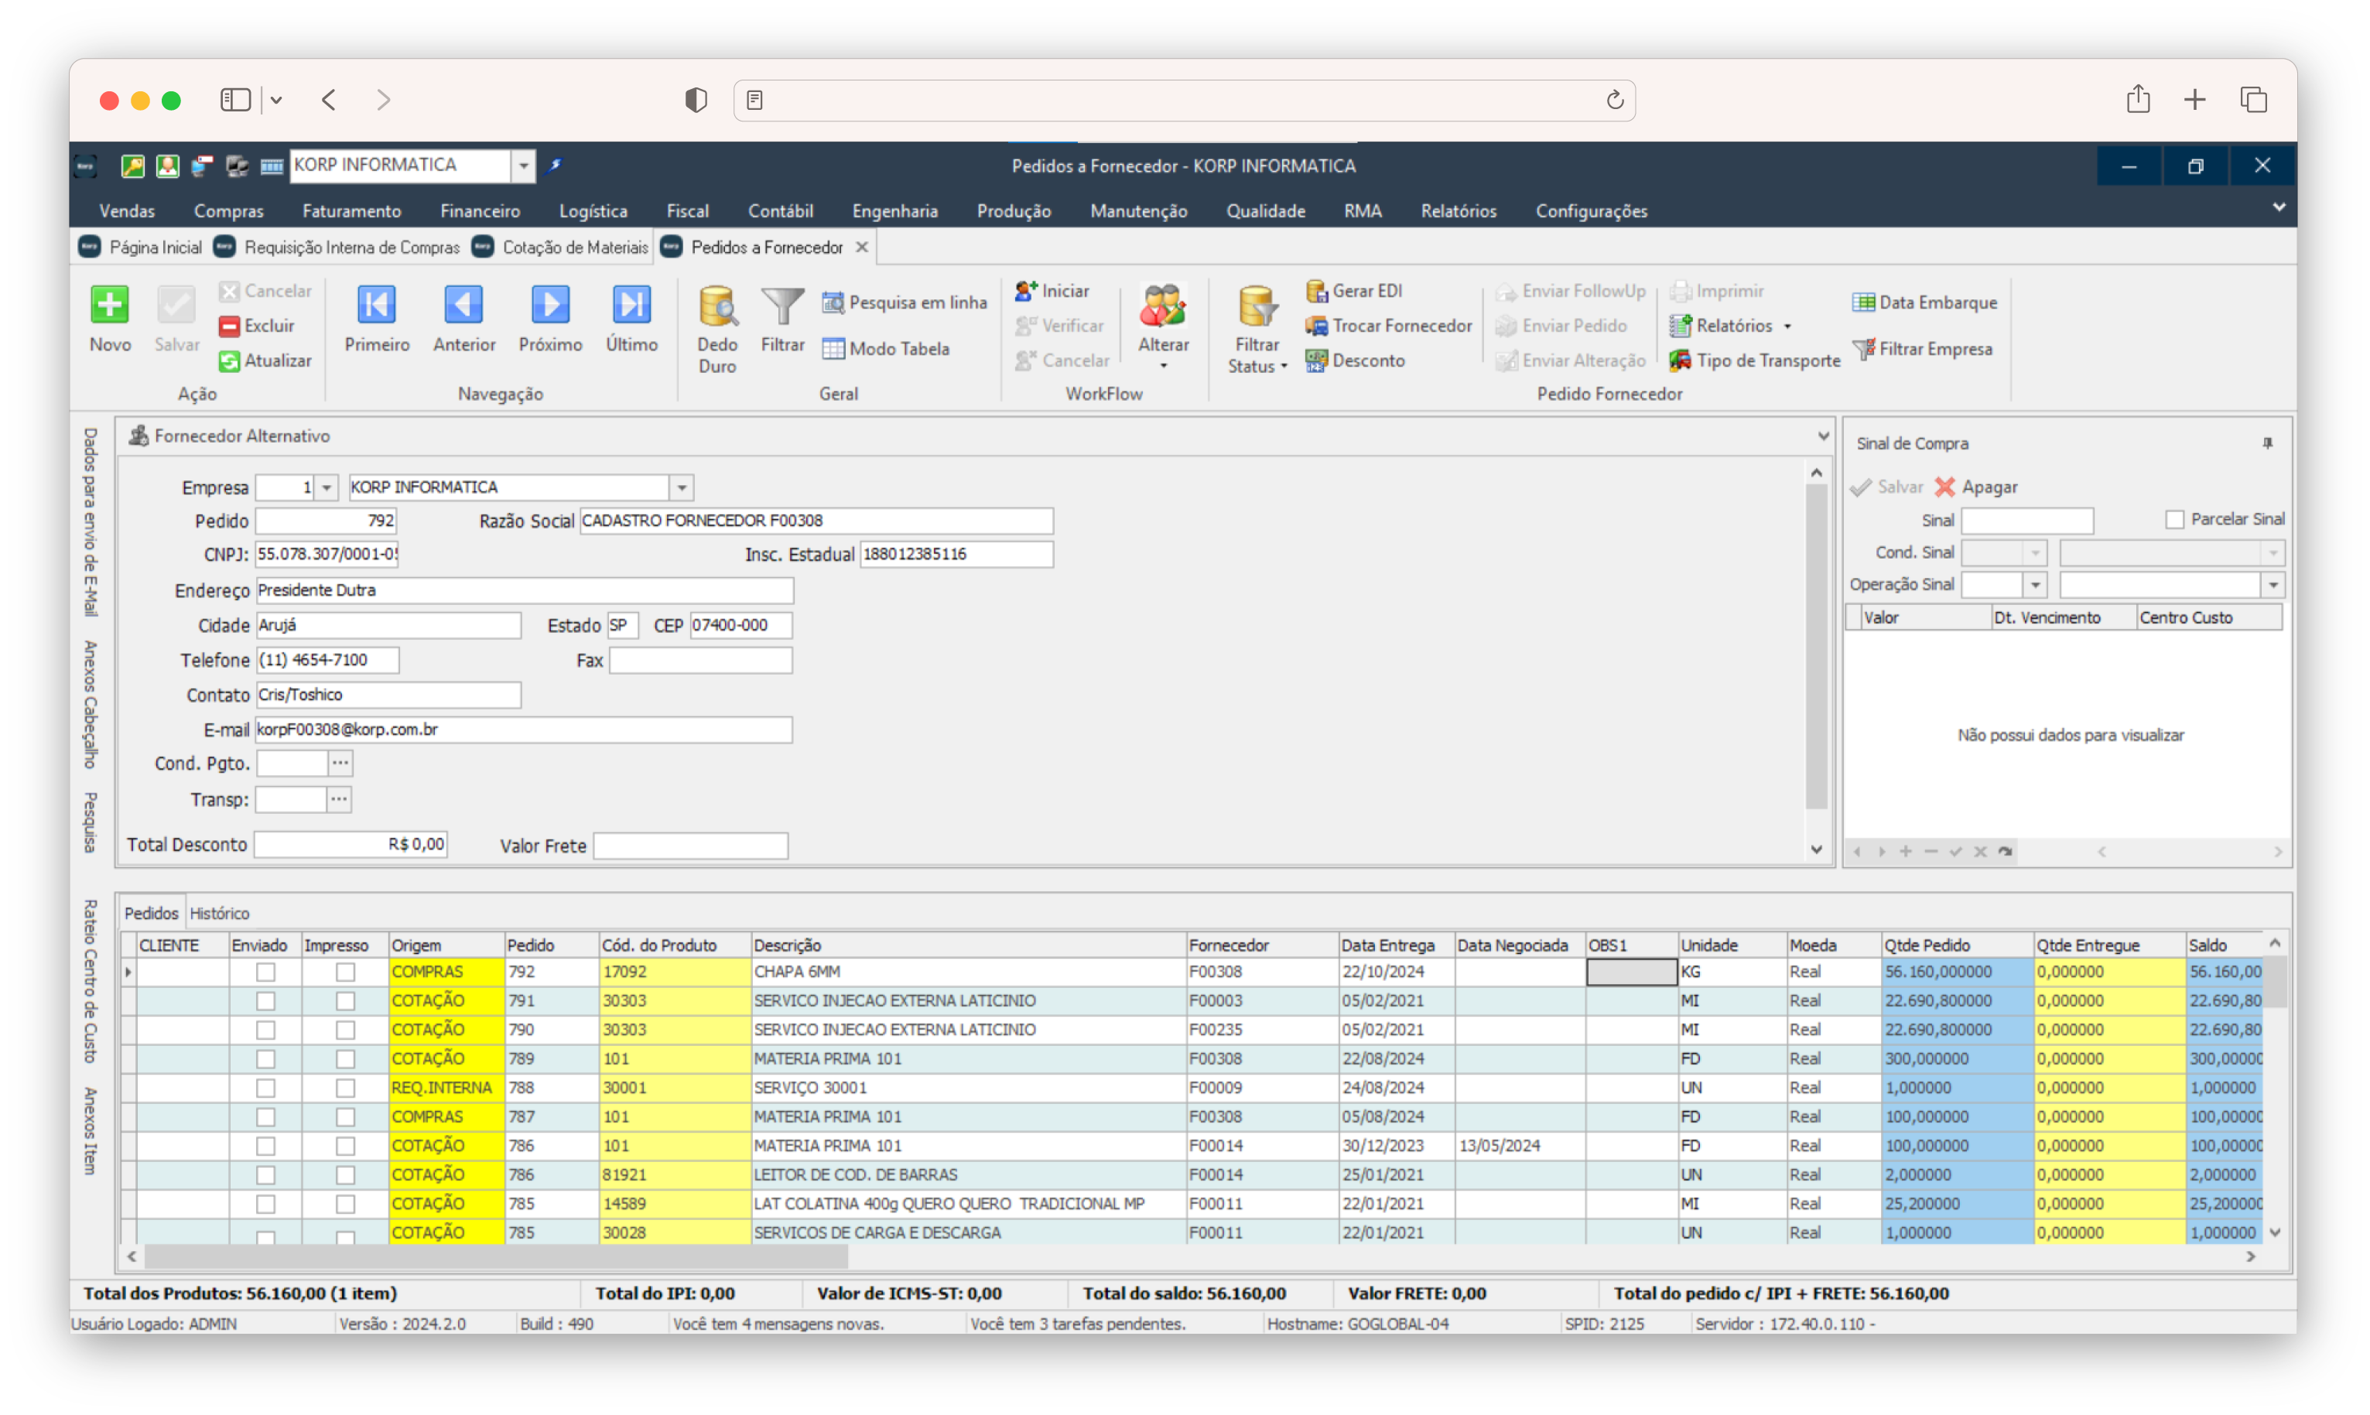Open the Cond. Pgto. lookup button
Viewport: 2370px width, 1415px height.
point(340,764)
